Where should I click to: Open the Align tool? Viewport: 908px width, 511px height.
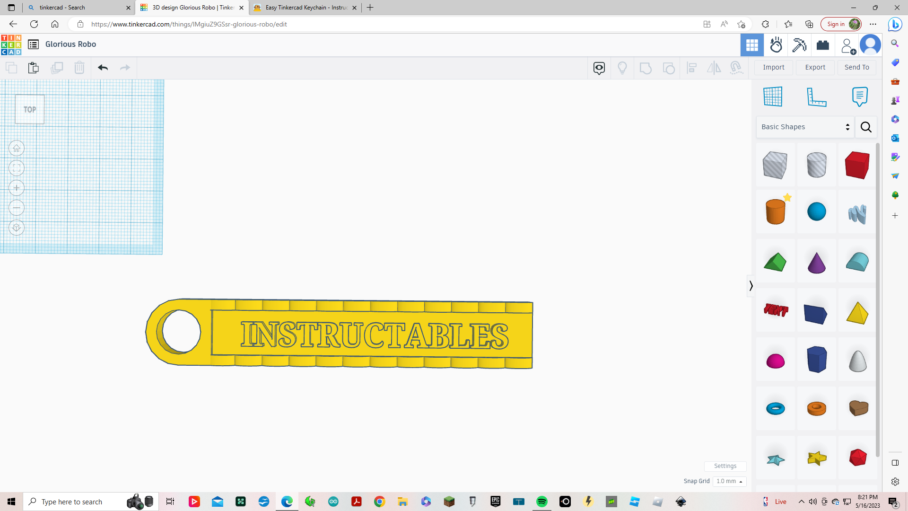point(691,68)
